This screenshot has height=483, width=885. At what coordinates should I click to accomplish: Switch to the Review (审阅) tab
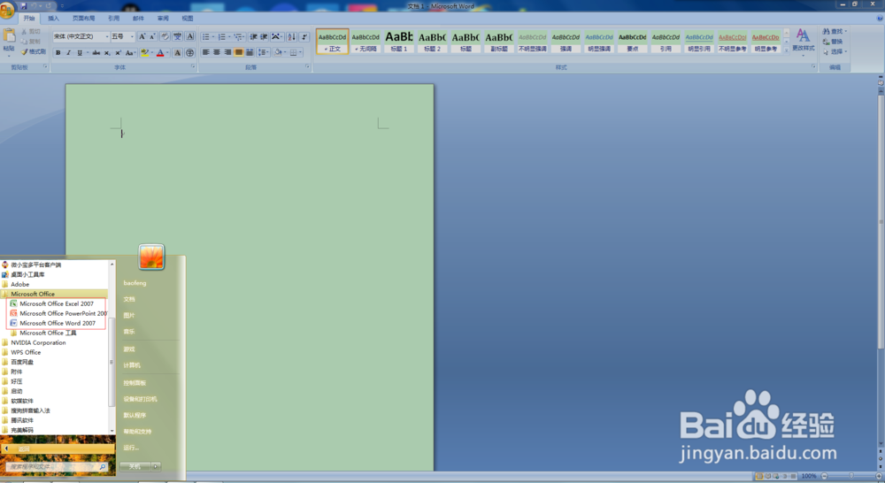(163, 19)
